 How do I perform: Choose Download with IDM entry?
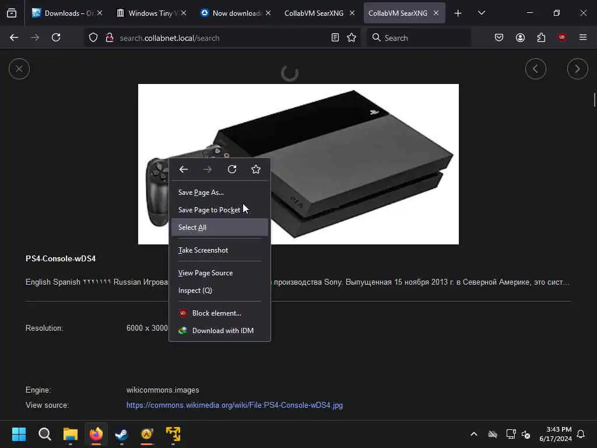pyautogui.click(x=220, y=331)
